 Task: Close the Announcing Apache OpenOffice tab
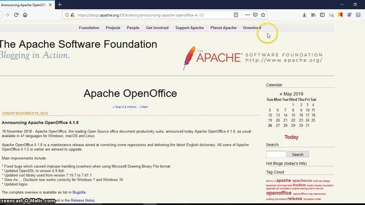pos(50,5)
